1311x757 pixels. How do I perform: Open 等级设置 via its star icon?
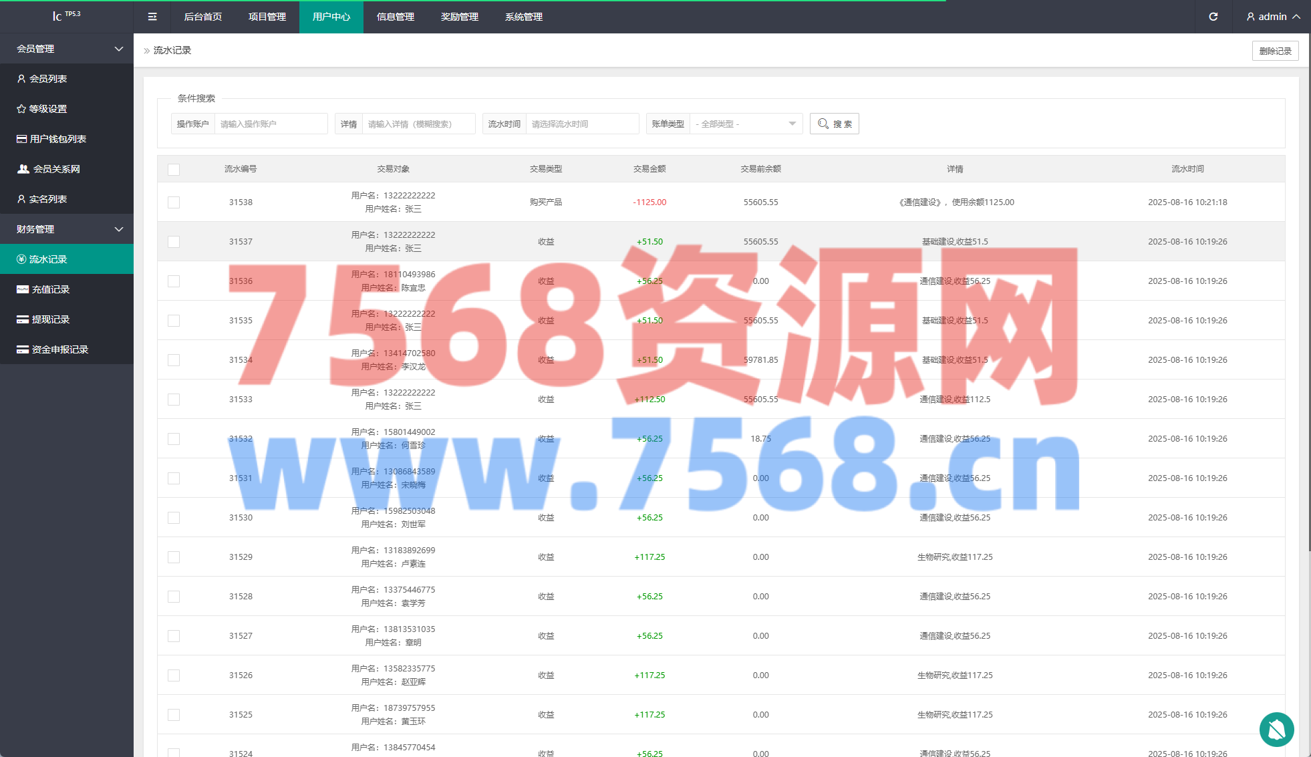click(21, 109)
